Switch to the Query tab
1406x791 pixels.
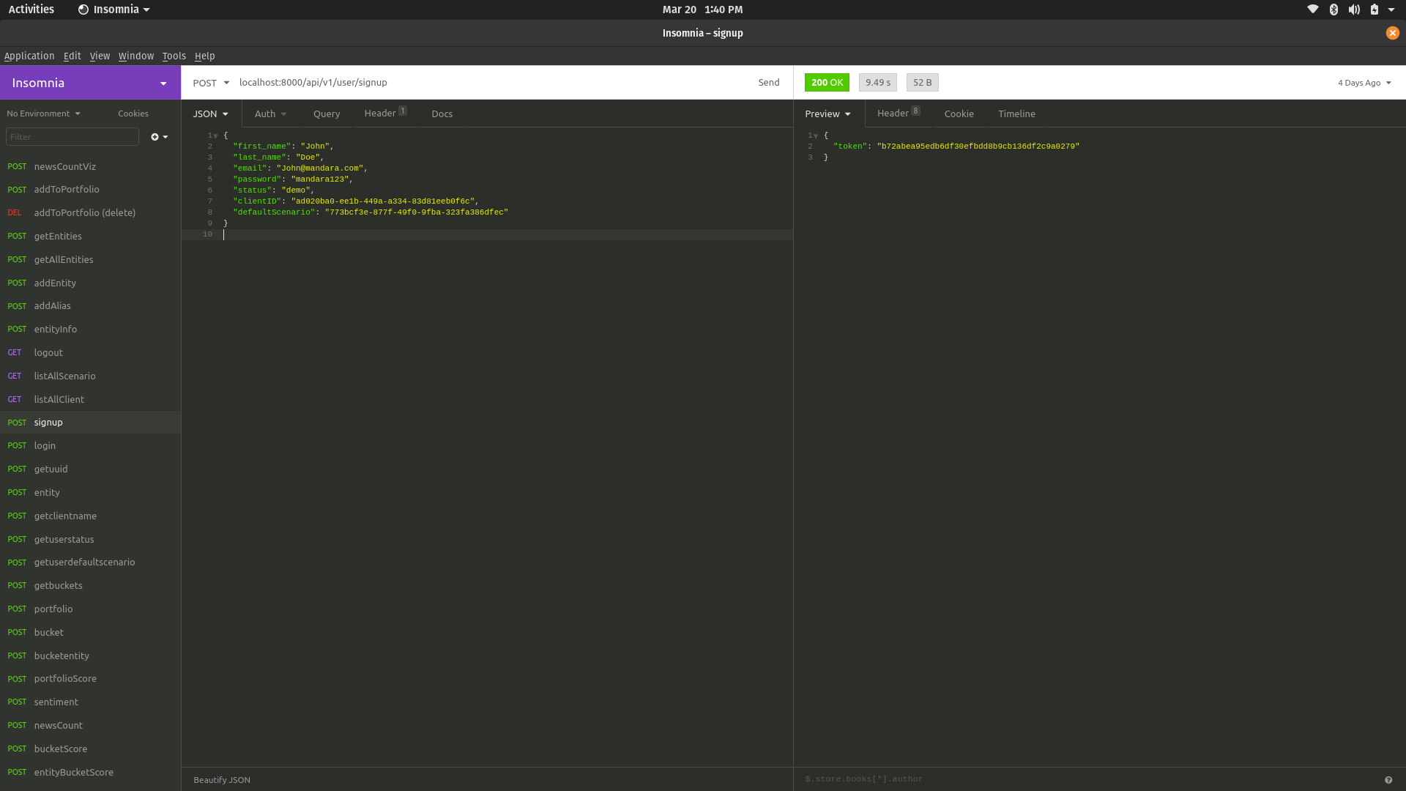(x=327, y=114)
